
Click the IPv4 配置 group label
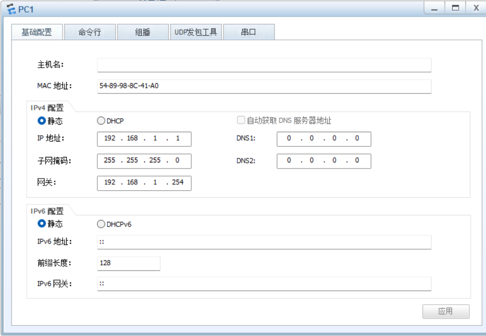(x=47, y=107)
